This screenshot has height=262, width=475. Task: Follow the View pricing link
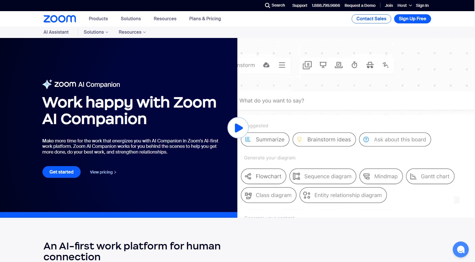(x=103, y=172)
